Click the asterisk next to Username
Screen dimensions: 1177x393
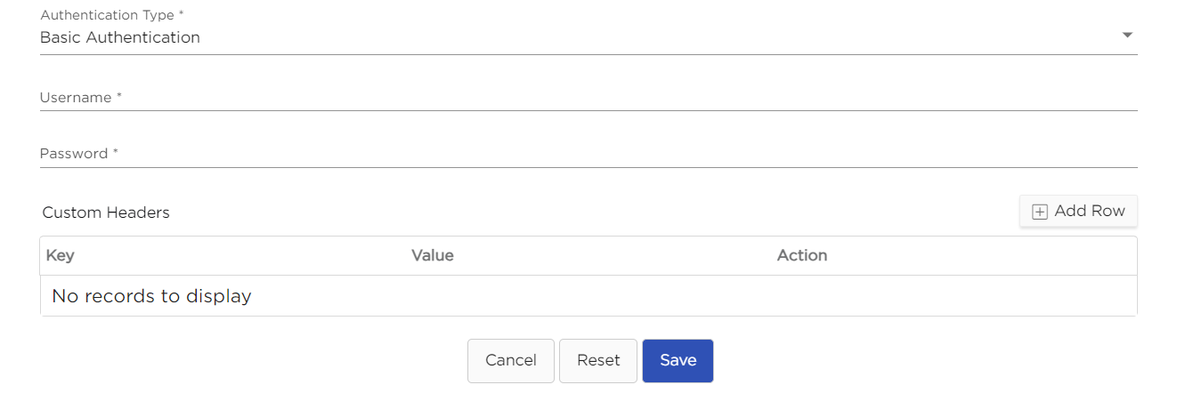click(x=119, y=97)
